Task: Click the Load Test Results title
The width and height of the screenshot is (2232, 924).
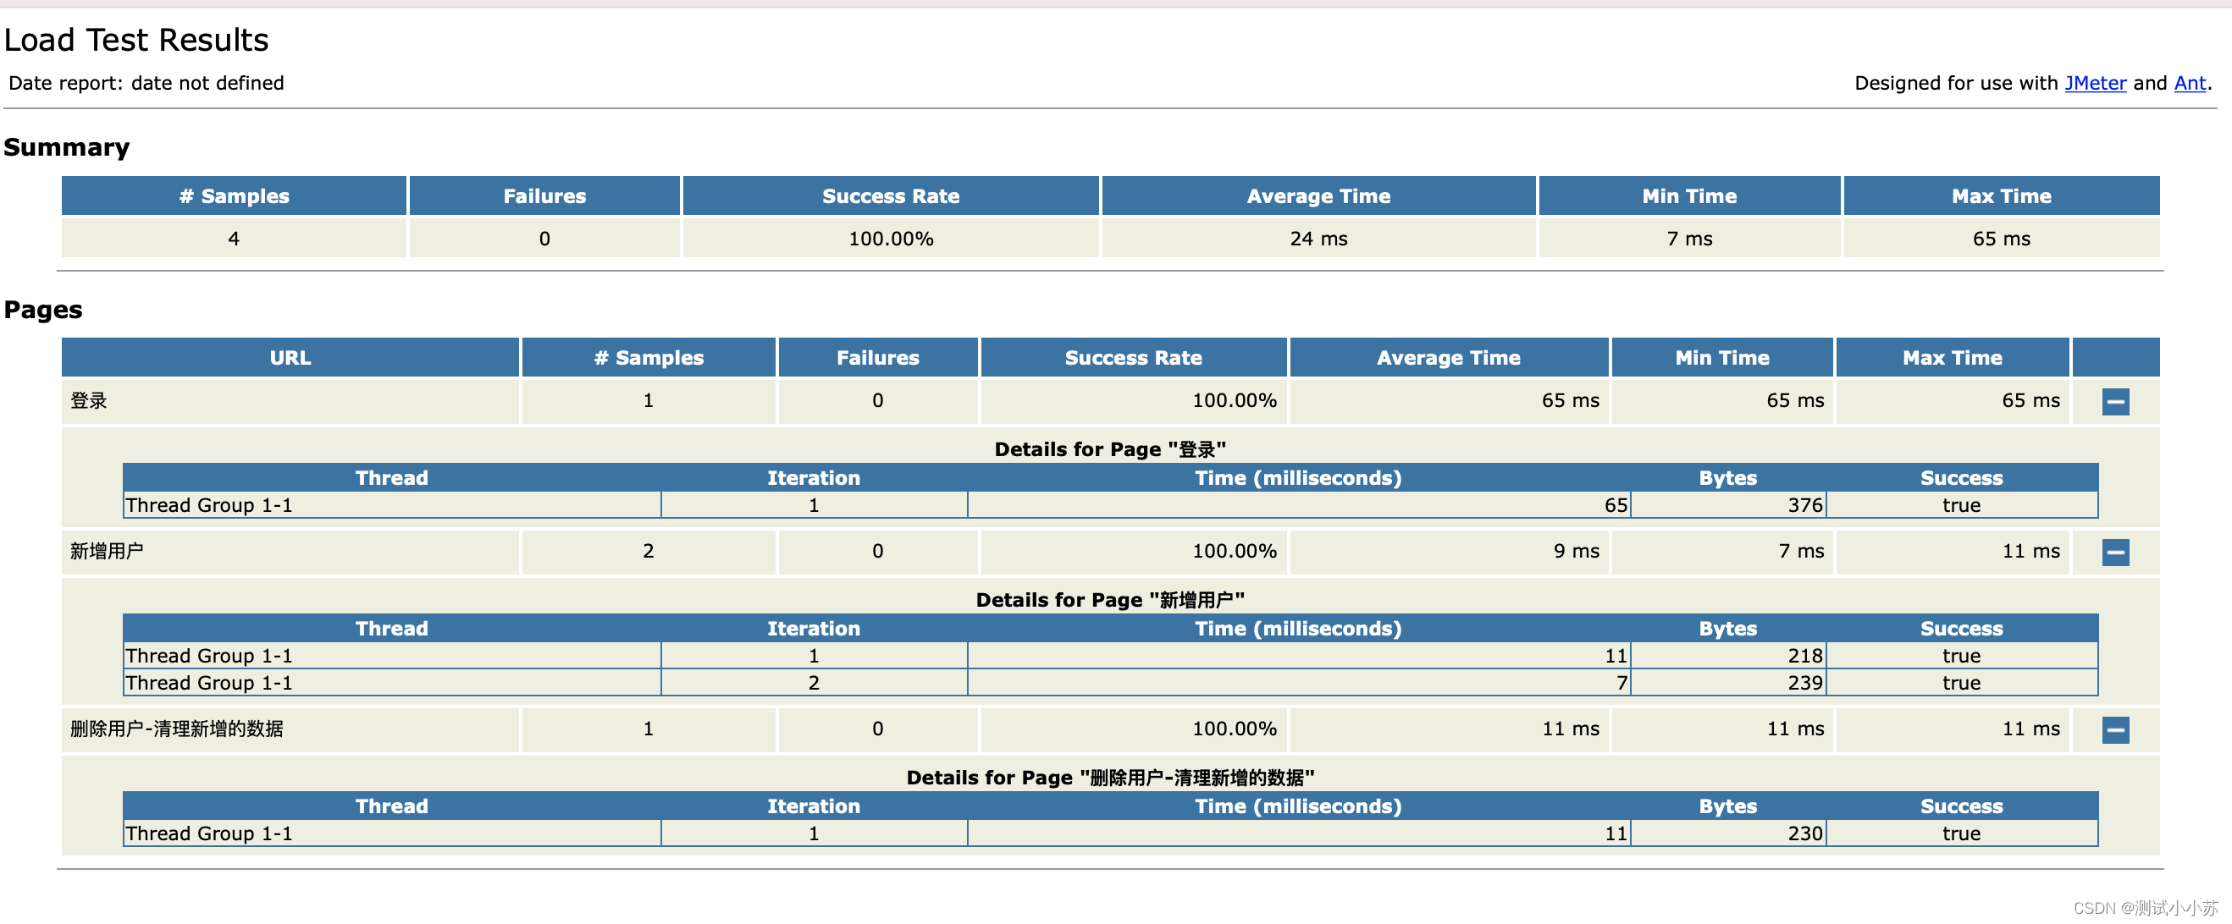Action: coord(136,40)
